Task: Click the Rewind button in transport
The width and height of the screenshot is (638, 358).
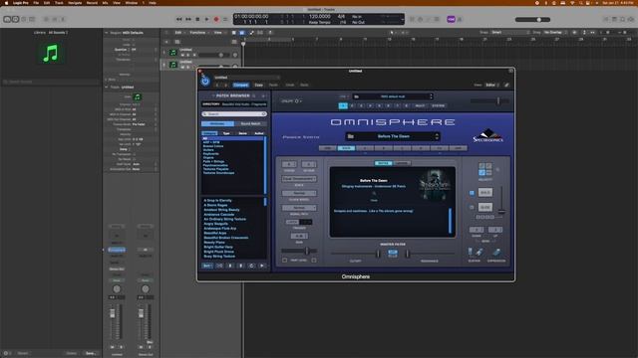Action: click(179, 19)
